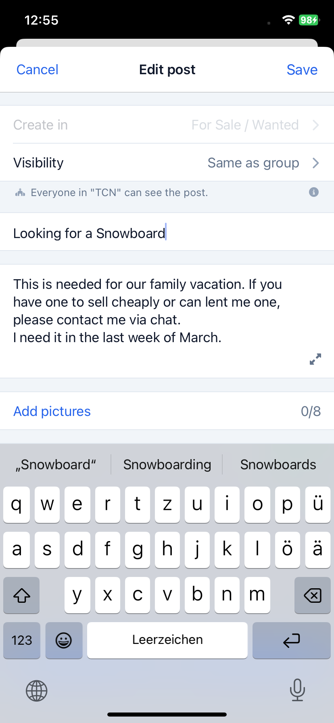Start dictation with the microphone icon
This screenshot has height=723, width=334.
(297, 690)
